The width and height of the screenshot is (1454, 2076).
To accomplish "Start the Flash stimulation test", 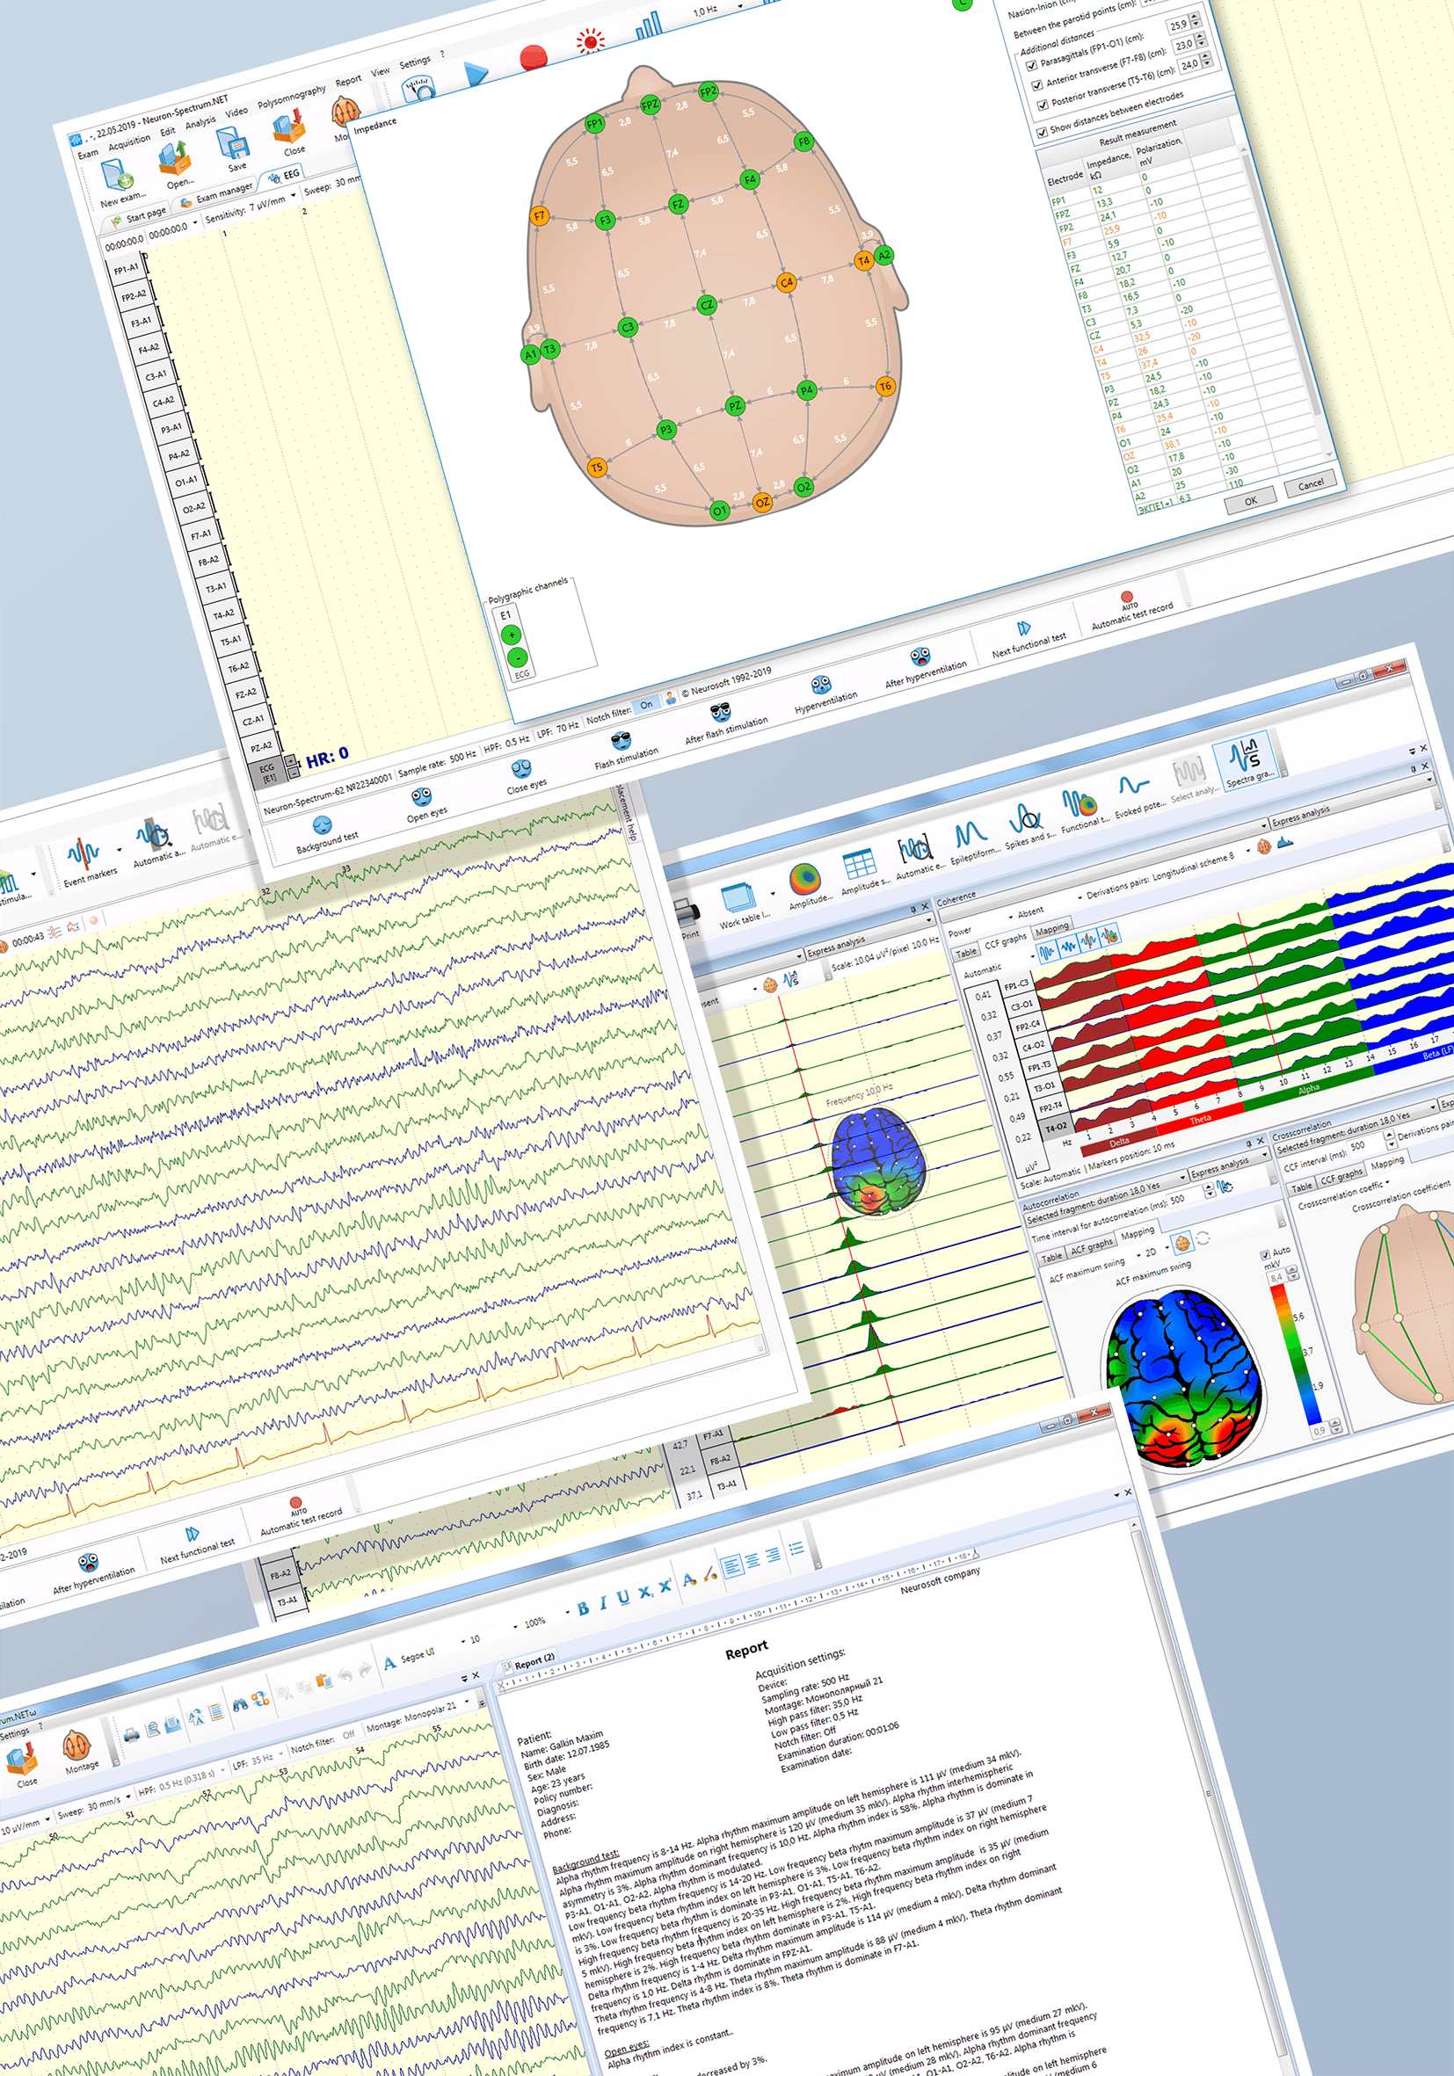I will (624, 751).
